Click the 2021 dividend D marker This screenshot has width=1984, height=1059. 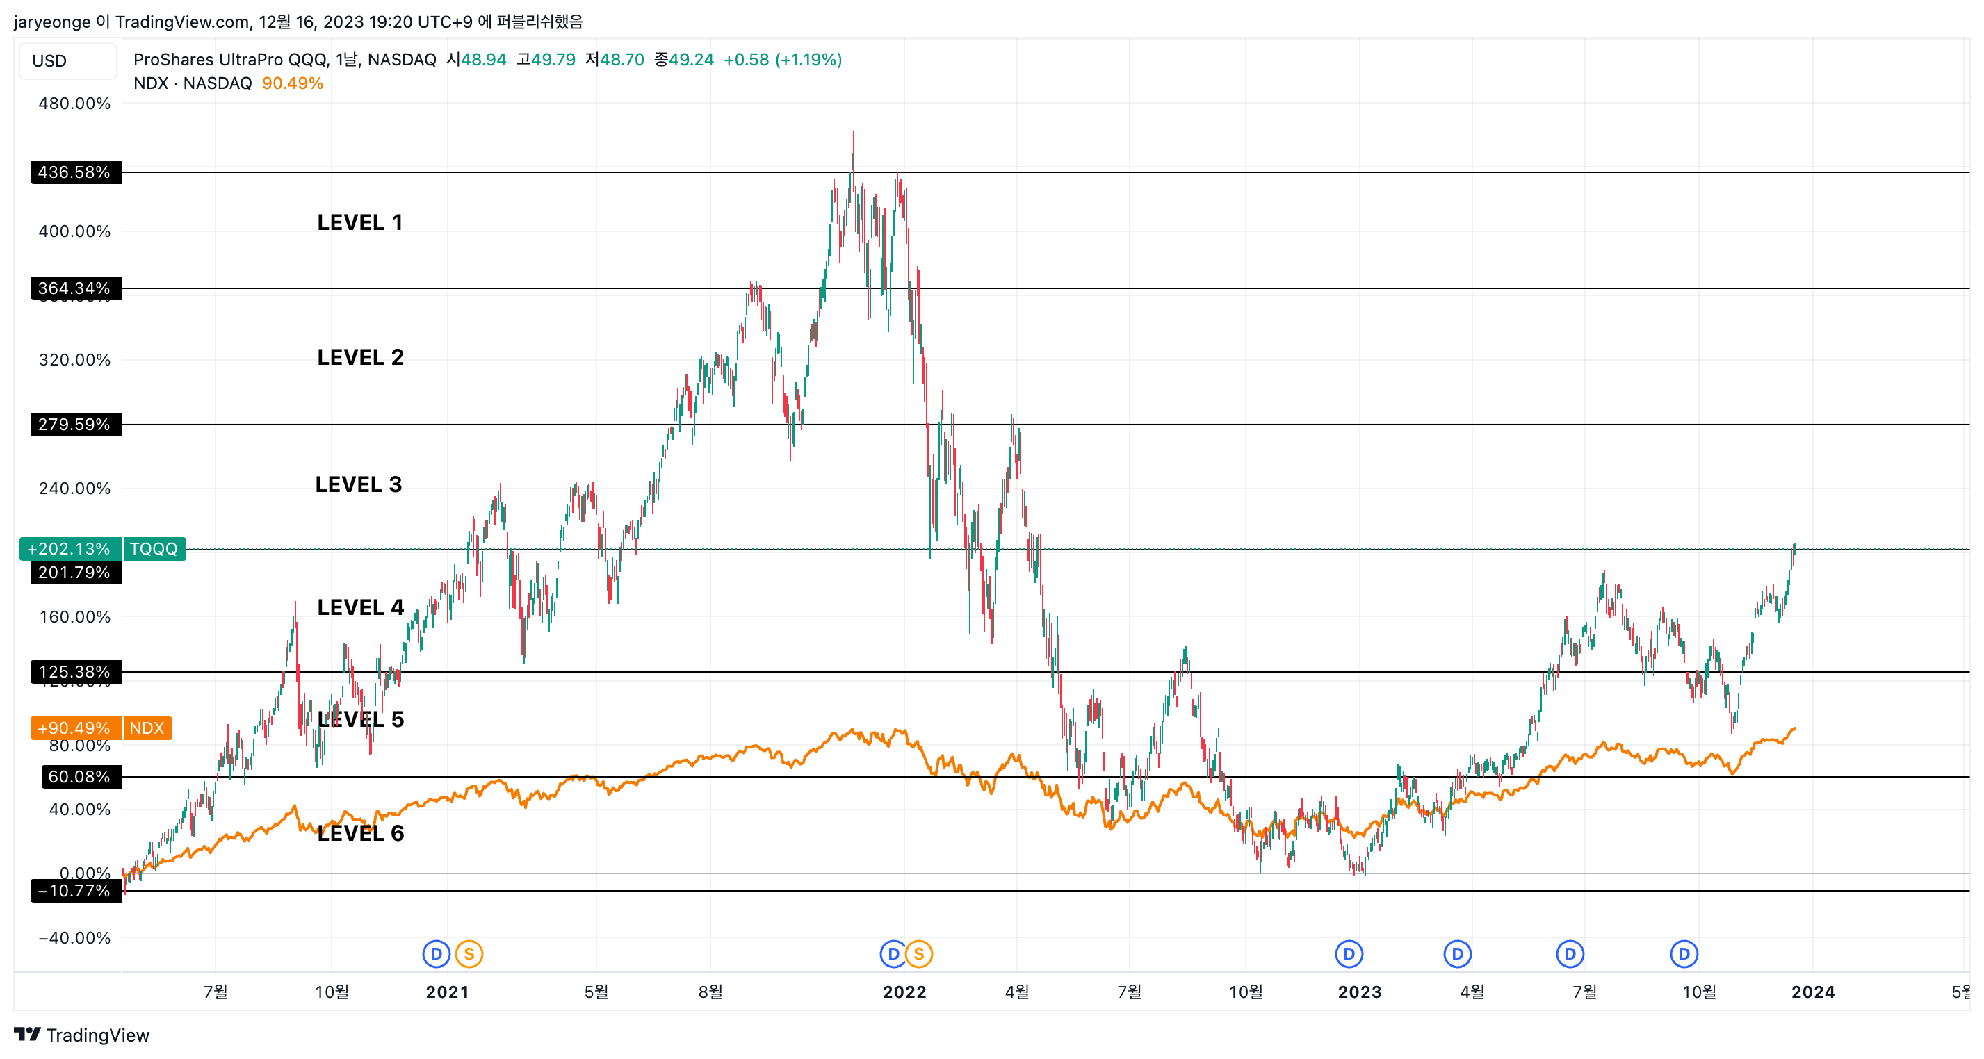pos(436,954)
